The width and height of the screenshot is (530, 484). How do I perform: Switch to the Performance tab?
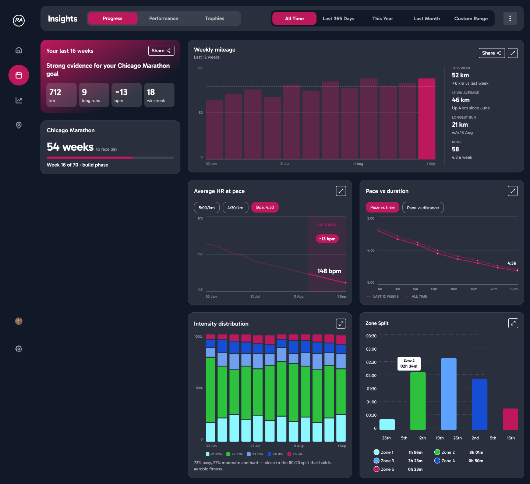[x=164, y=18]
